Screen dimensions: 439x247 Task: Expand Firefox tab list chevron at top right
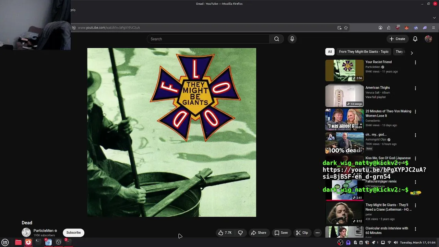pos(435,17)
